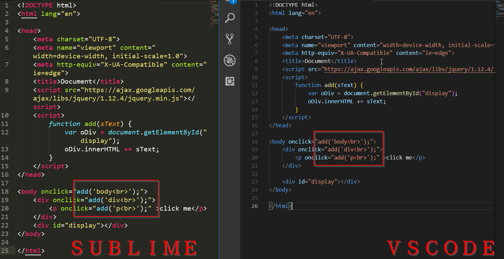
Task: Open the Search panel in VS Code
Action: click(x=230, y=18)
